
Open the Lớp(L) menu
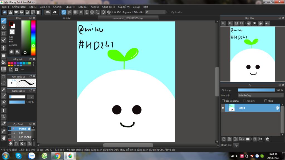click(33, 7)
